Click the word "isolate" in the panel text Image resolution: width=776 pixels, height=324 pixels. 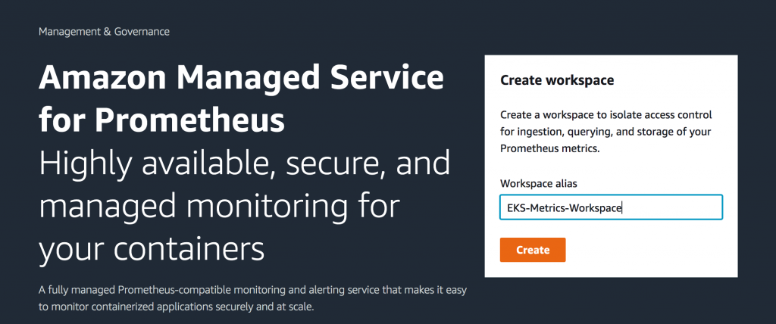tap(625, 115)
